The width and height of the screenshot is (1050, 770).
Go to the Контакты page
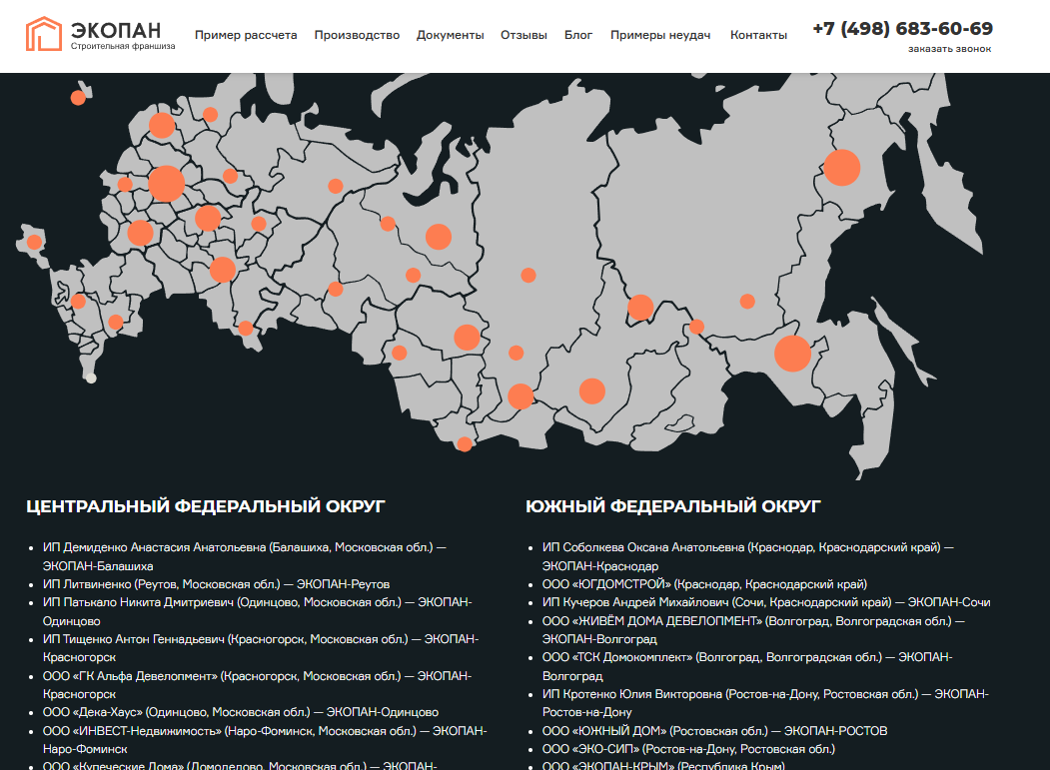point(758,35)
